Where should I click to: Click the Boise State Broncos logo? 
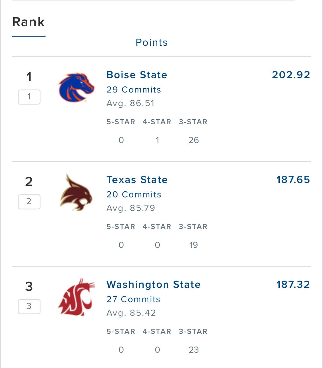click(76, 87)
